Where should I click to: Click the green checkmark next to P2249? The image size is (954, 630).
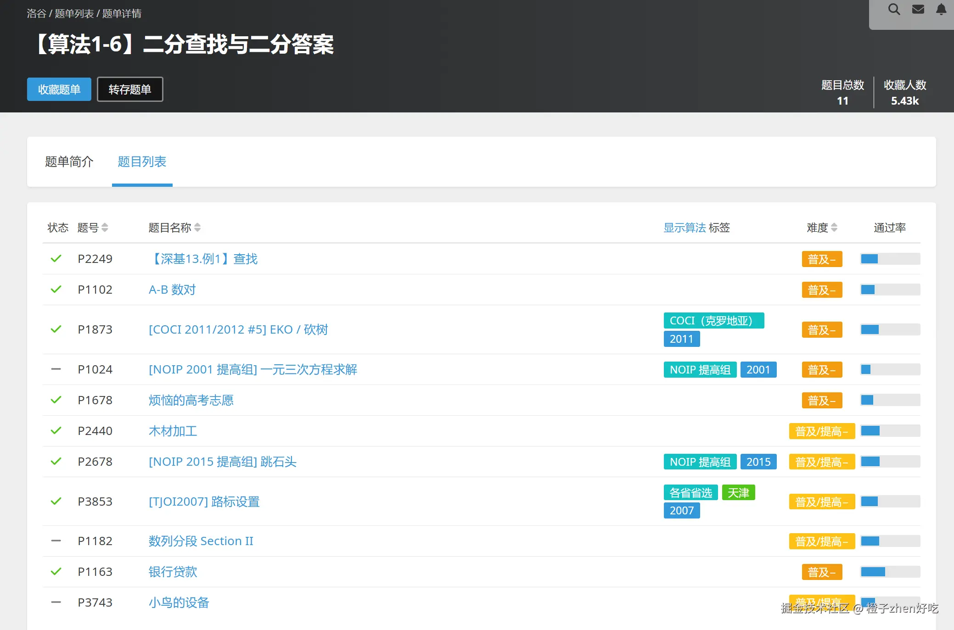pos(56,258)
